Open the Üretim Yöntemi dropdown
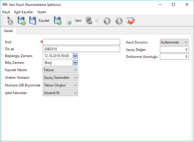This screenshot has height=142, width=194. click(x=76, y=78)
